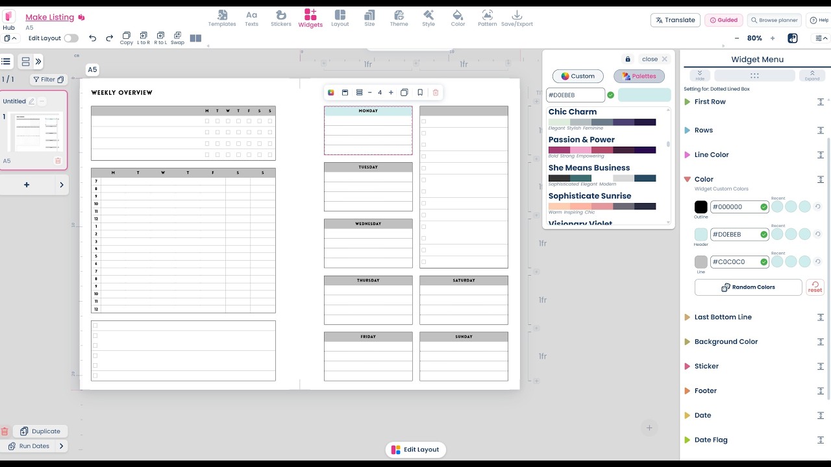This screenshot has height=467, width=831.
Task: Open the Templates tool
Action: point(222,19)
